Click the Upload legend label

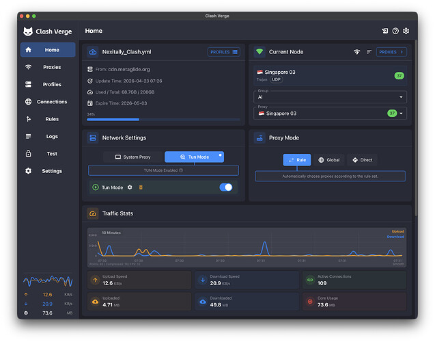[398, 231]
